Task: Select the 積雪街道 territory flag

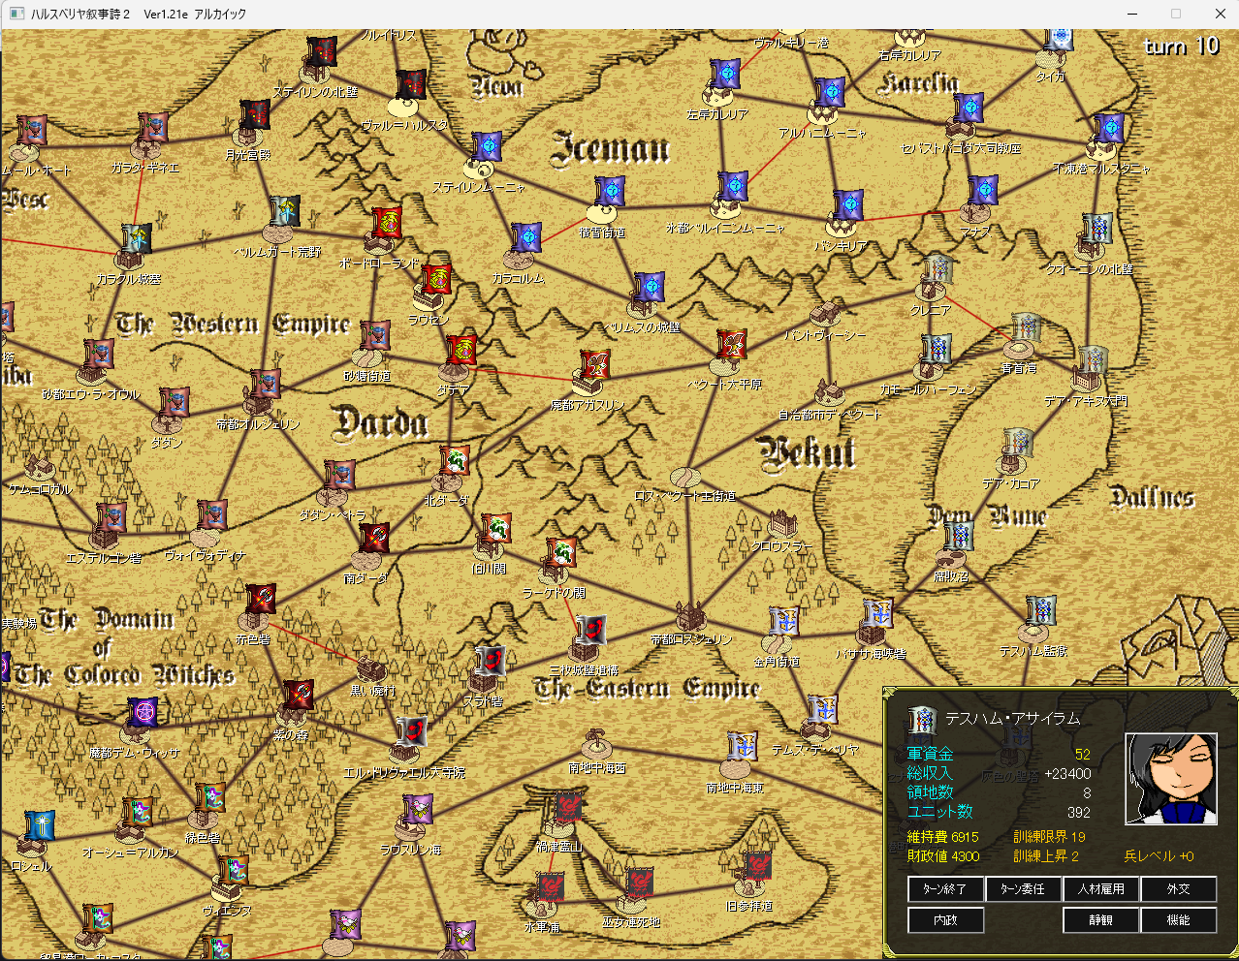Action: 610,192
